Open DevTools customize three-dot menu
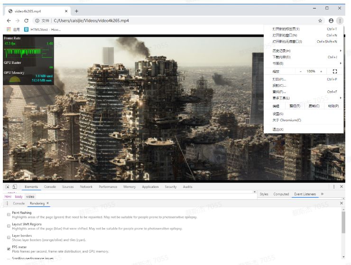 (334, 186)
